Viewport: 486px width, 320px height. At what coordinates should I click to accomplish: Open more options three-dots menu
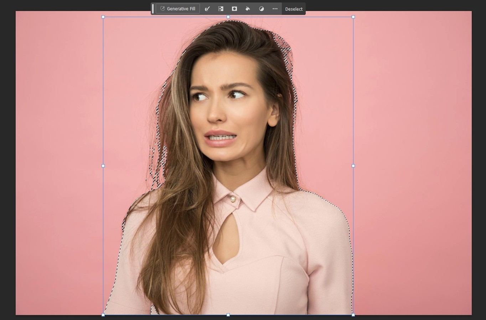pos(275,9)
